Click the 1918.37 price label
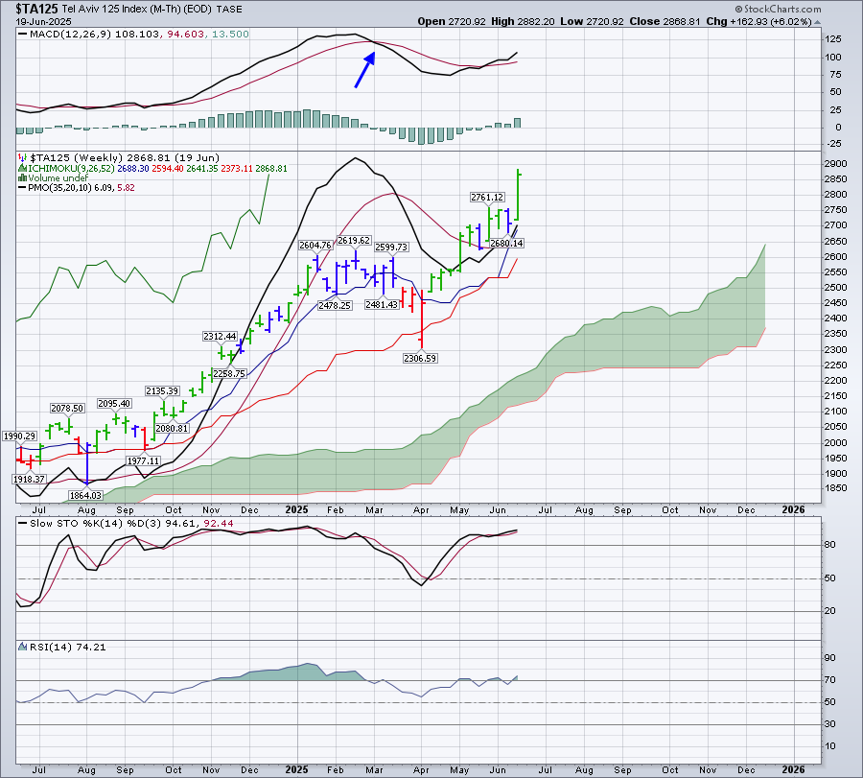Viewport: 863px width, 778px height. point(29,479)
